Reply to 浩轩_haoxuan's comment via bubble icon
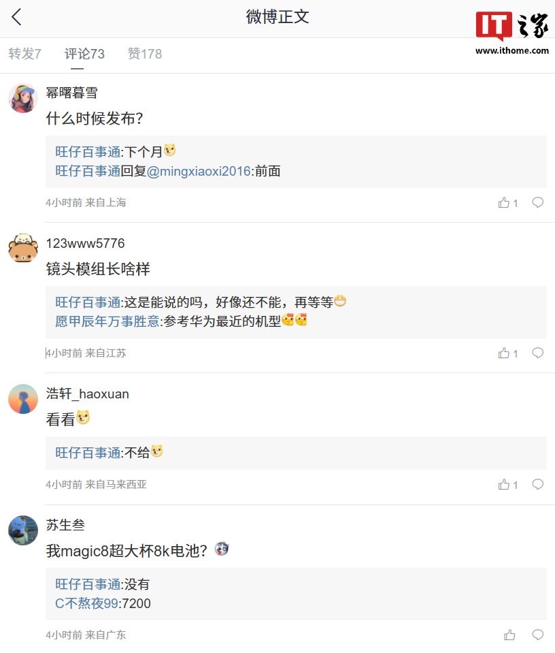 coord(537,484)
